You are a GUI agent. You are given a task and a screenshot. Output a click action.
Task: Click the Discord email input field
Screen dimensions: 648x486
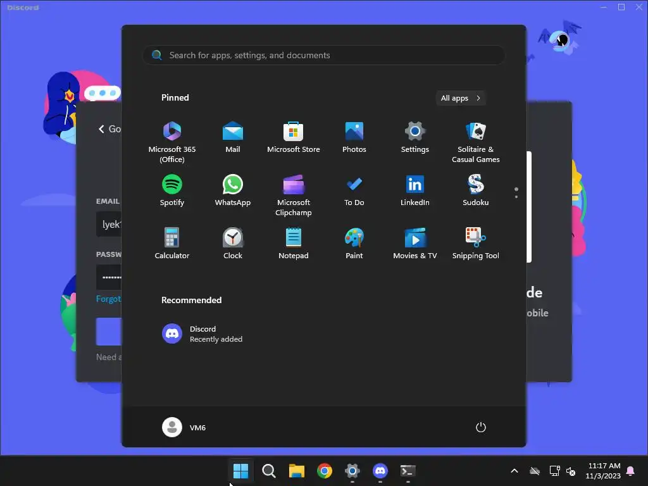109,224
